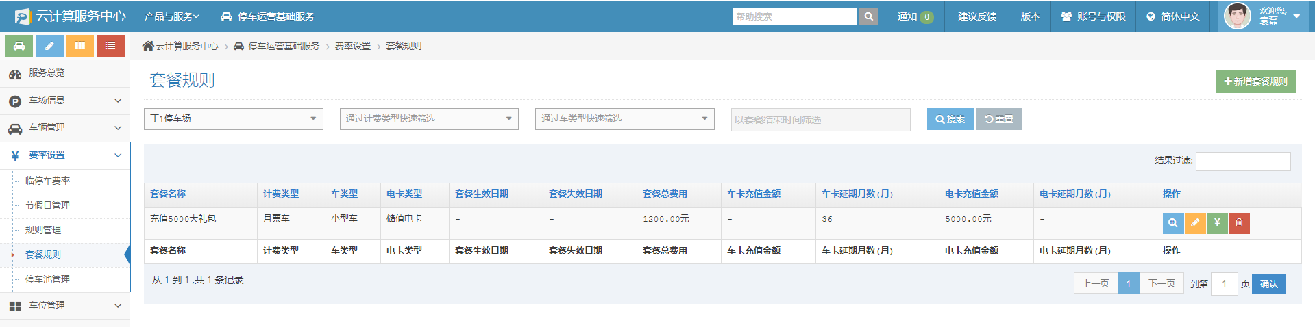Focus the 帮助搜索 input field
The width and height of the screenshot is (1315, 327).
[795, 16]
